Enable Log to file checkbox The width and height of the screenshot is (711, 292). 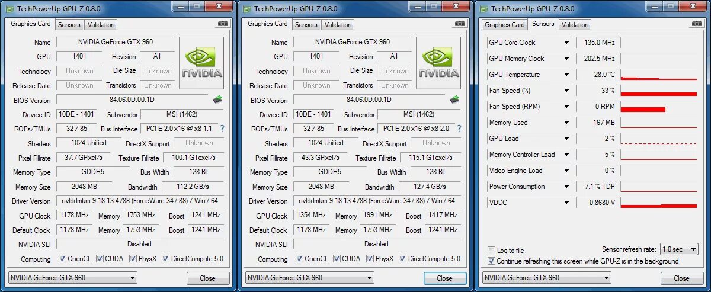(x=491, y=251)
